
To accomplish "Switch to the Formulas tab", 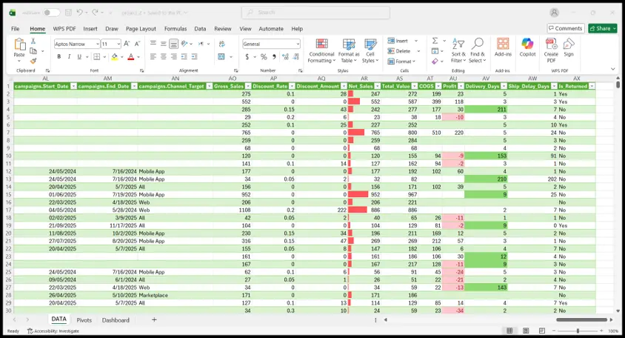I will click(176, 29).
